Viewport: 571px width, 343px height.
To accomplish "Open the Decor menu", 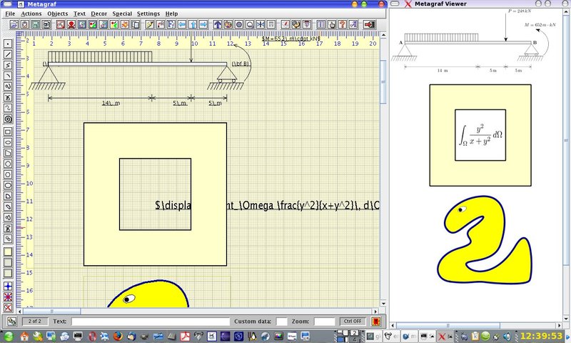I will point(98,14).
